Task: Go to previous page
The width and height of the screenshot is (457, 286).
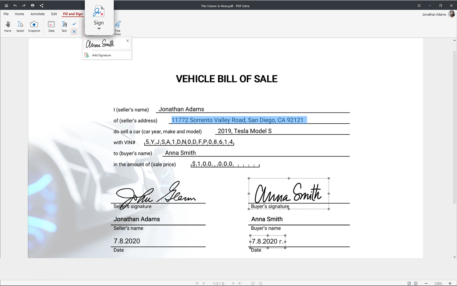Action: coord(204,283)
